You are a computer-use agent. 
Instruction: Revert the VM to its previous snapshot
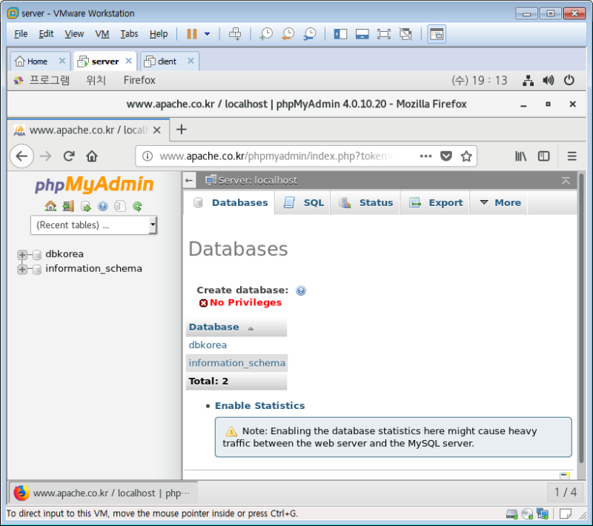(288, 34)
